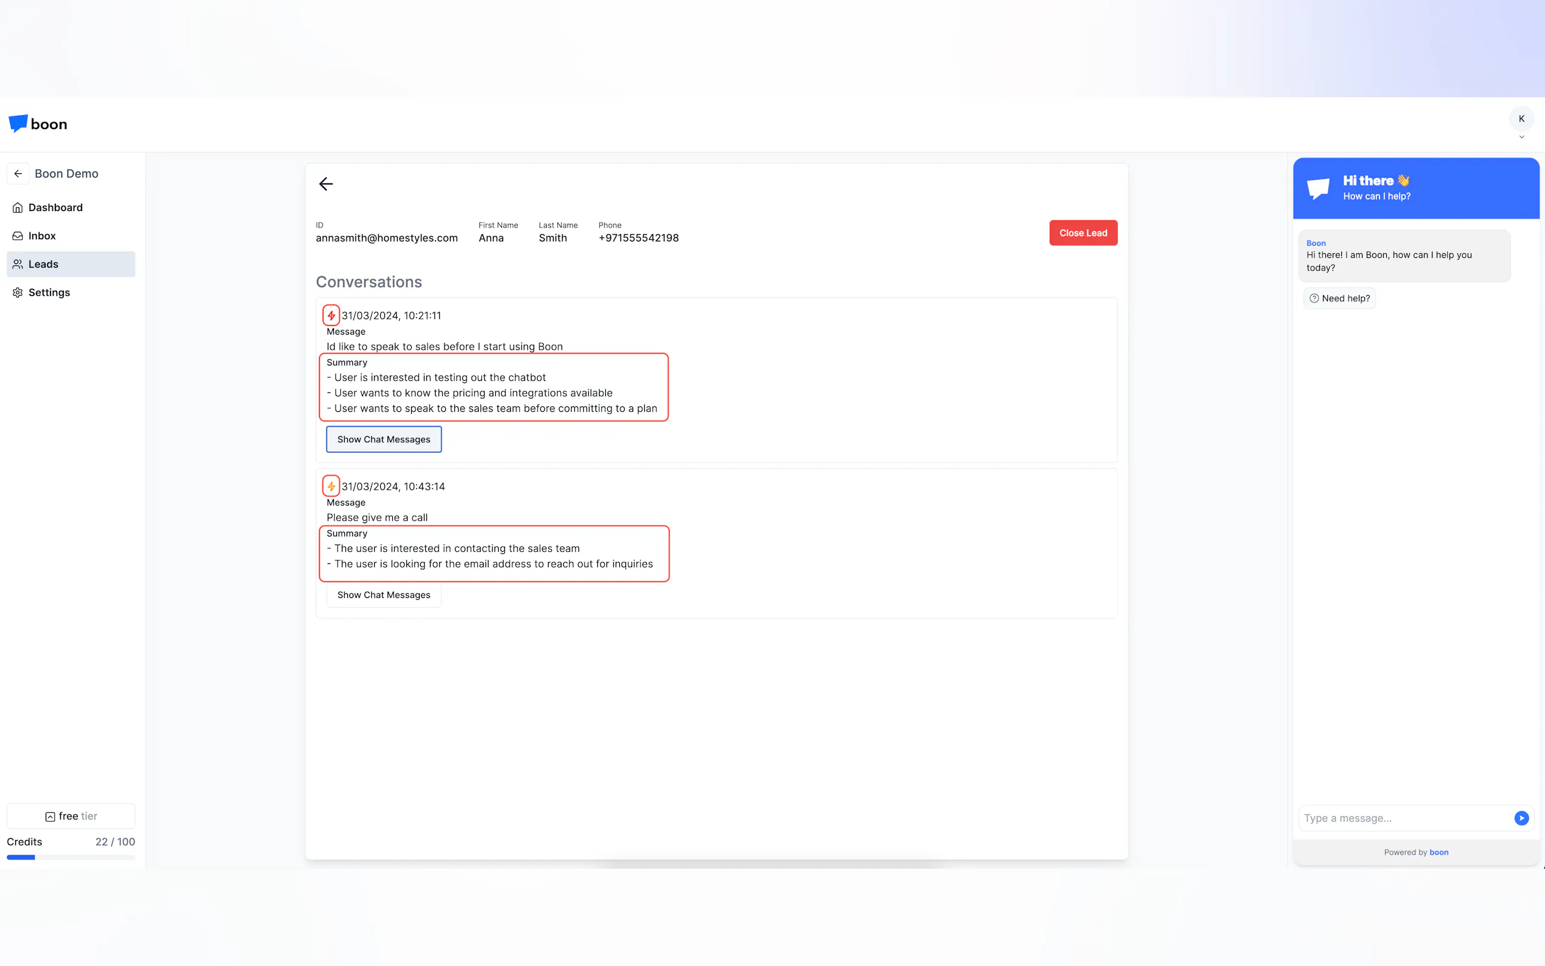The height and width of the screenshot is (966, 1545).
Task: Show chat messages for first conversation
Action: [x=383, y=440]
